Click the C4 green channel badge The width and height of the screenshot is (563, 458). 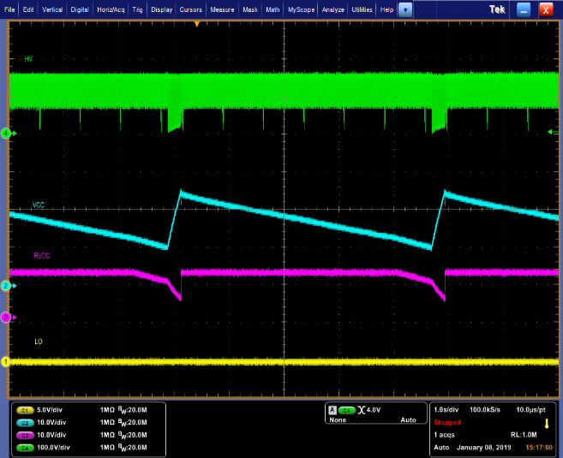coord(25,446)
